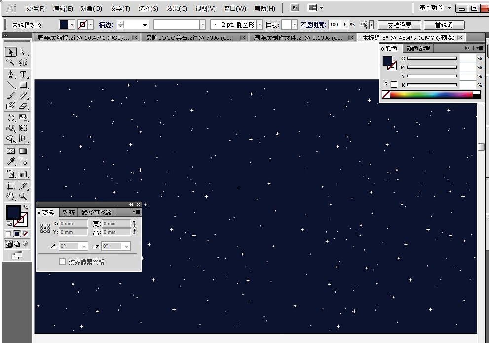Image resolution: width=489 pixels, height=343 pixels.
Task: Swap fill and stroke in the toolbox
Action: point(26,207)
